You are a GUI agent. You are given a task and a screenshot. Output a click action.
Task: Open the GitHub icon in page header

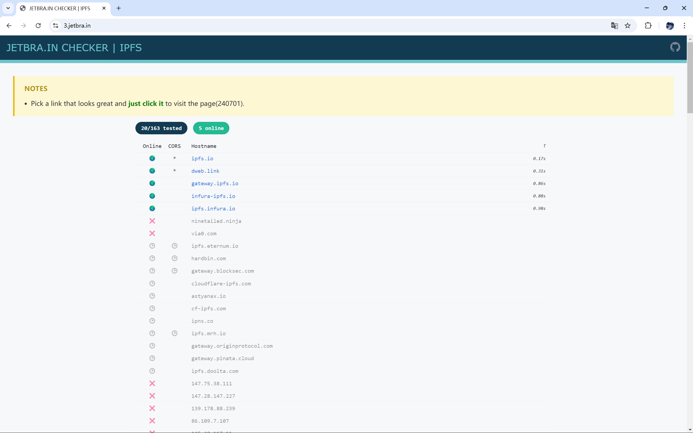tap(675, 47)
